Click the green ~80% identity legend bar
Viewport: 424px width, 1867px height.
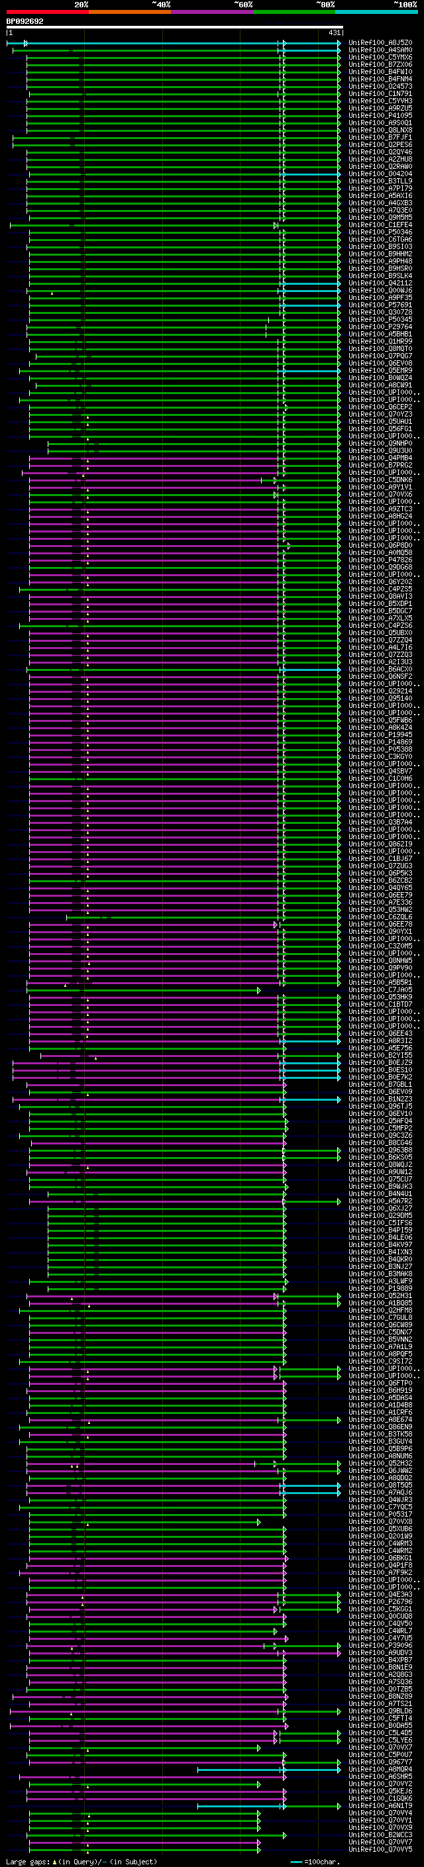point(294,13)
